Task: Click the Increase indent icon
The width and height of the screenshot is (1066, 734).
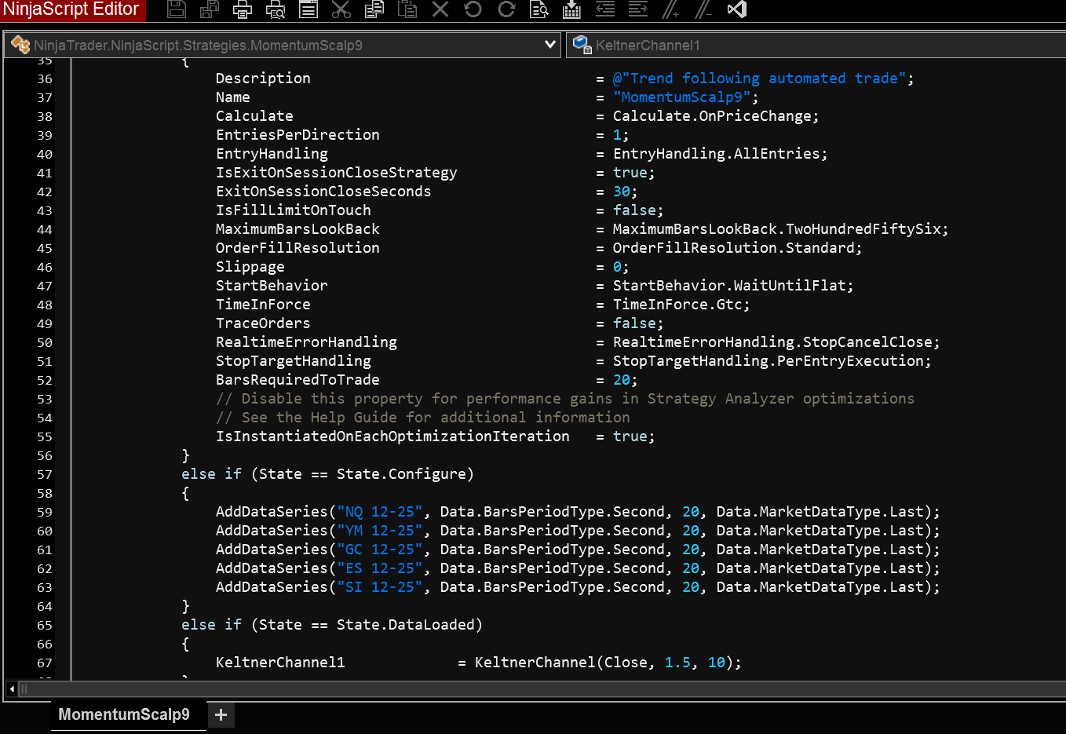Action: coord(638,9)
